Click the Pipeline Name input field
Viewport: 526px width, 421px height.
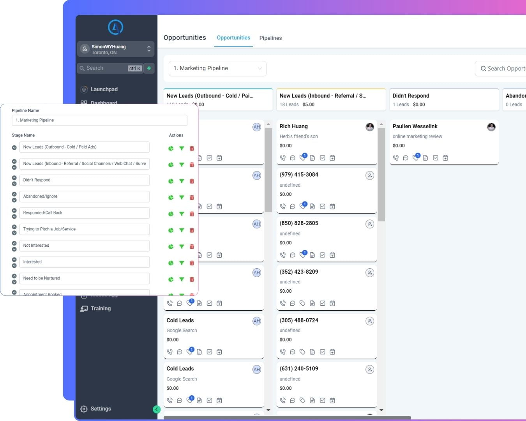[x=99, y=120]
